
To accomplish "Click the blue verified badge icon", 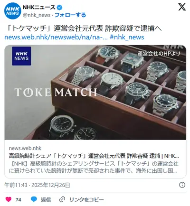I will [x=59, y=7].
